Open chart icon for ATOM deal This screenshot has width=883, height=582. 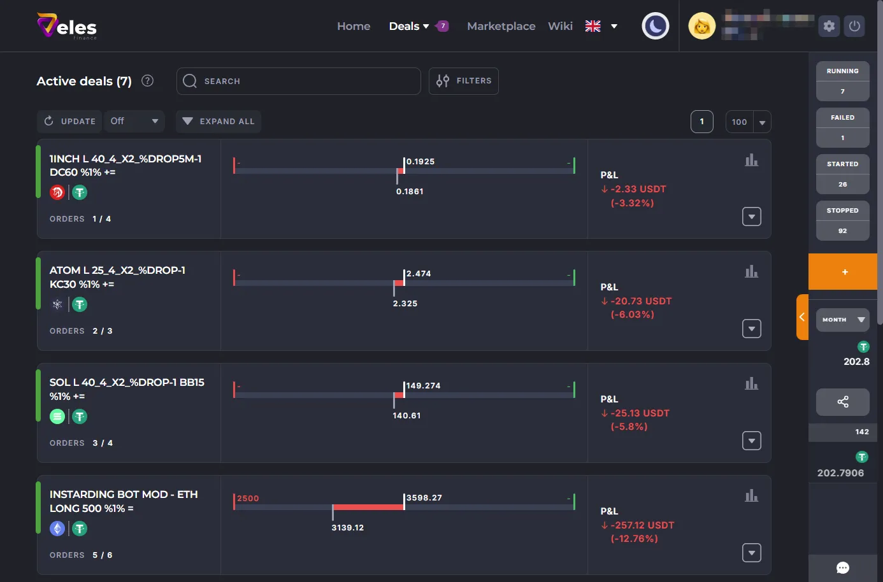point(752,272)
